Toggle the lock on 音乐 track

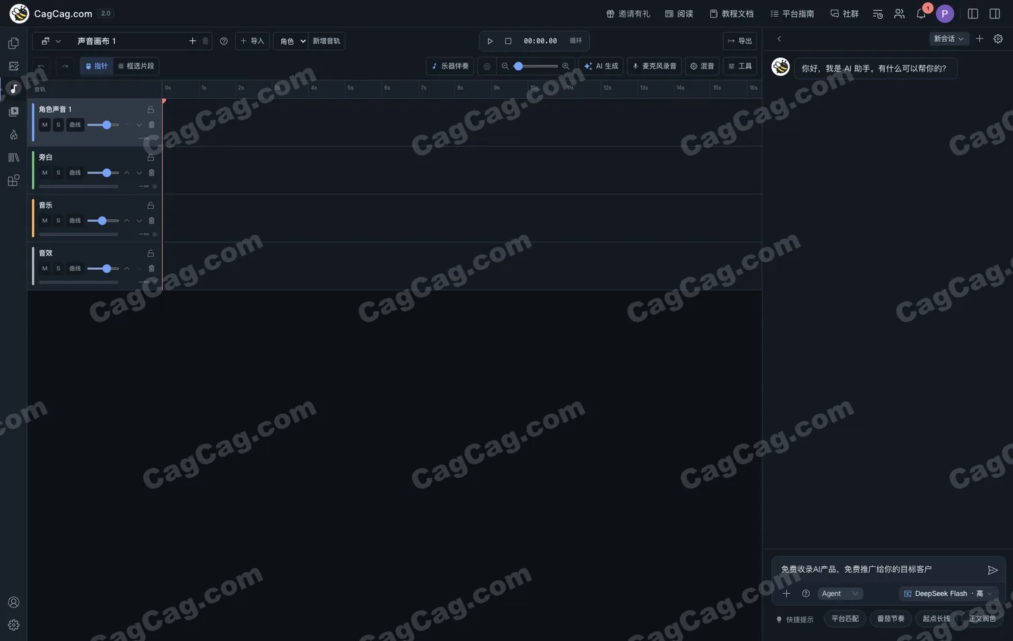click(151, 205)
